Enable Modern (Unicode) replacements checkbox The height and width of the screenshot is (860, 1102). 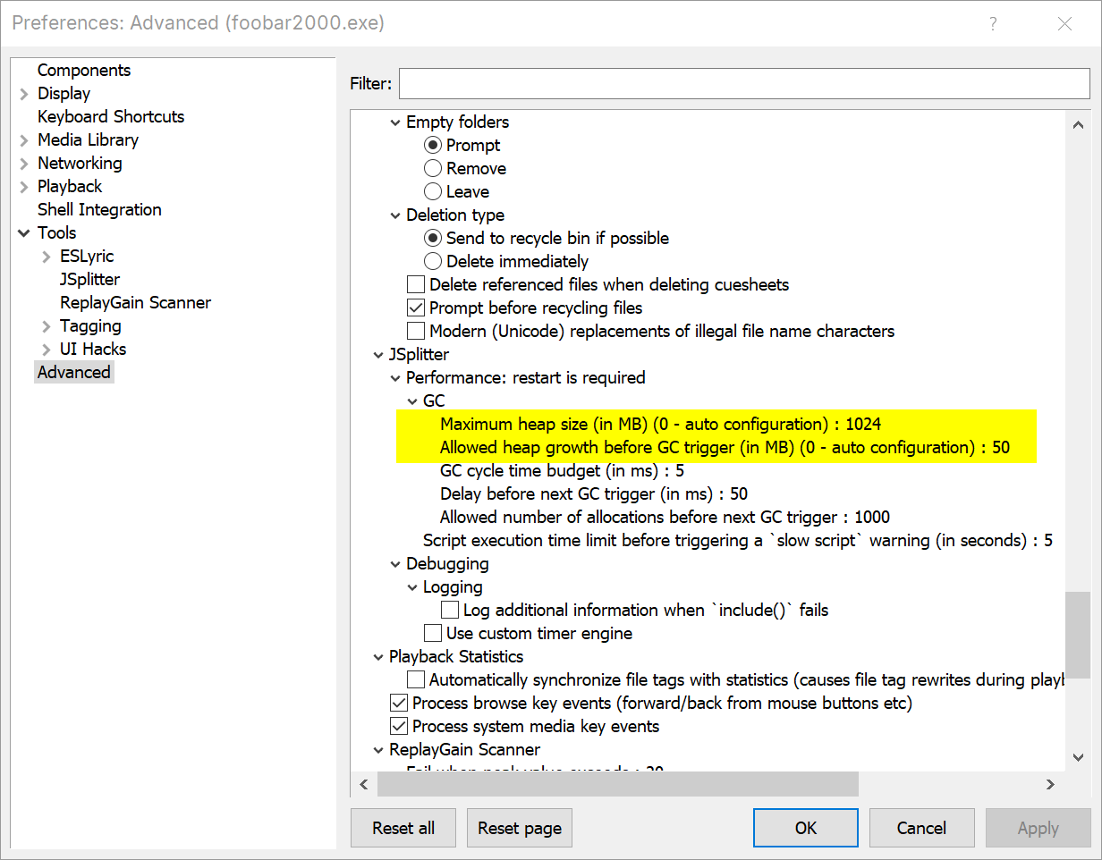416,331
